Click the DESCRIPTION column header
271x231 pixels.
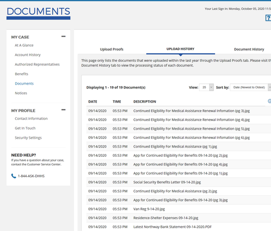click(145, 101)
